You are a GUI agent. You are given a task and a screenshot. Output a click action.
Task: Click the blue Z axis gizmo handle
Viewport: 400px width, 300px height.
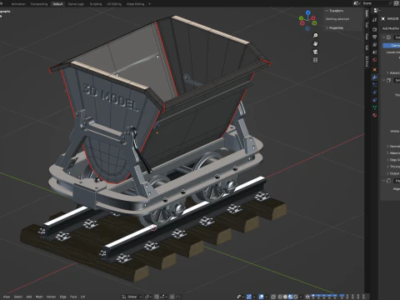307,12
